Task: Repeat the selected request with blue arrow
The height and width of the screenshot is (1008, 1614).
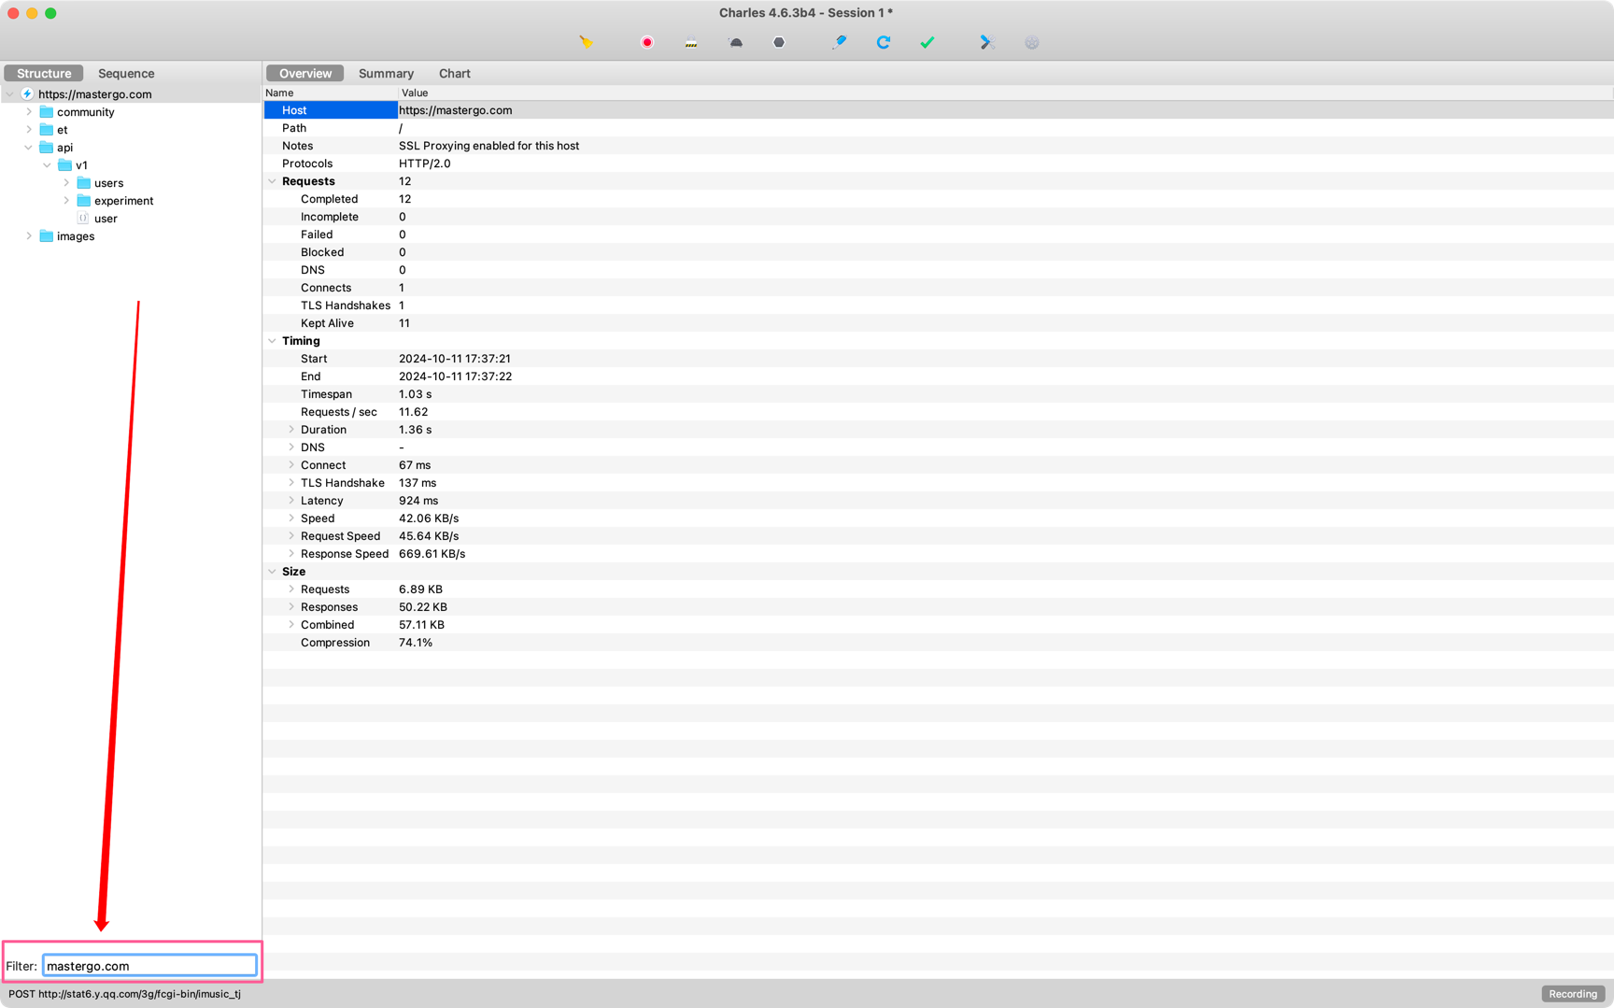Action: (884, 42)
